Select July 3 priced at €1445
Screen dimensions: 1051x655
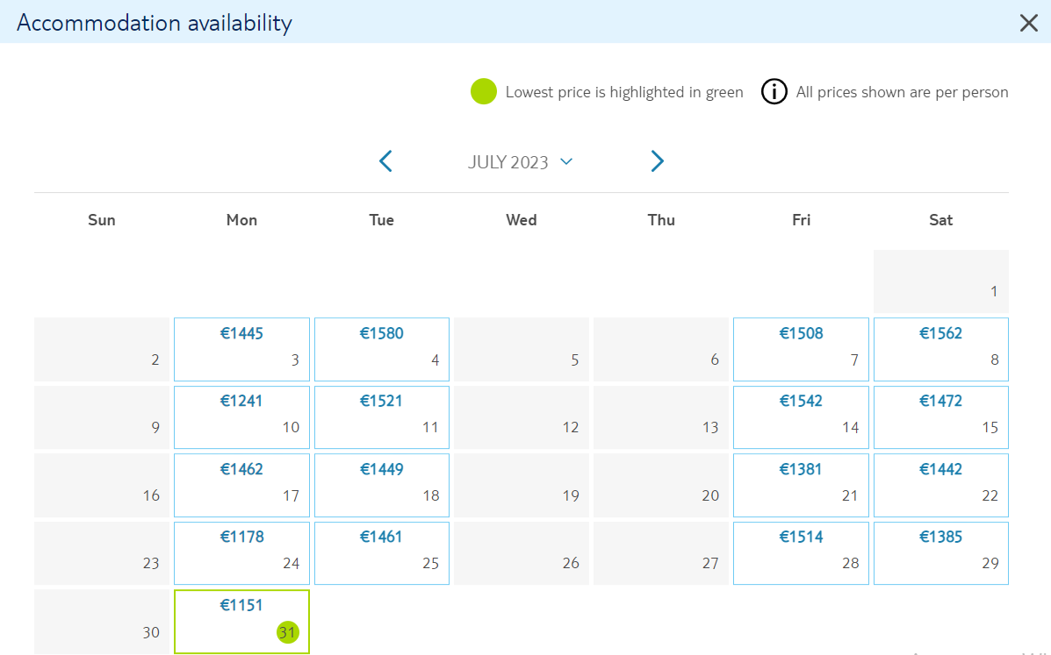tap(241, 349)
